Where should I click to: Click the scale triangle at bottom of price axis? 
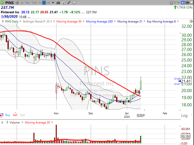pos(180,110)
